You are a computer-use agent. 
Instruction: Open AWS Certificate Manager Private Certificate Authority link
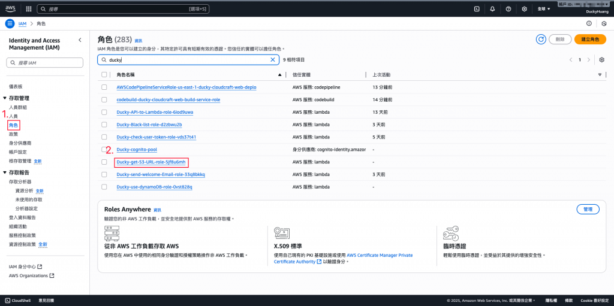tap(343, 258)
